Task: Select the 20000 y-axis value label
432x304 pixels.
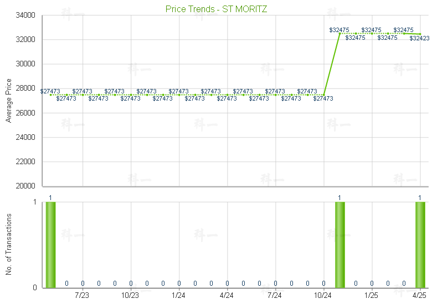Action: click(25, 186)
